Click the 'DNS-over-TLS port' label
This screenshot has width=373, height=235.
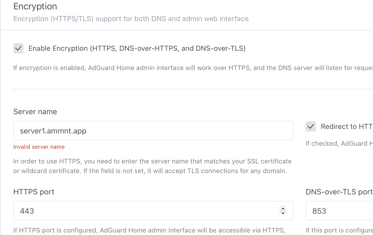point(339,192)
